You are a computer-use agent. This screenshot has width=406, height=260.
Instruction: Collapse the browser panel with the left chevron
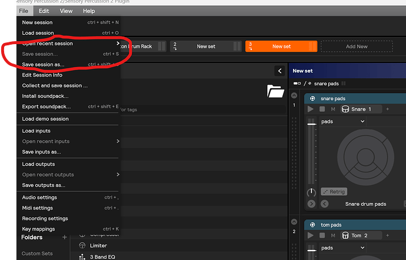pyautogui.click(x=279, y=71)
